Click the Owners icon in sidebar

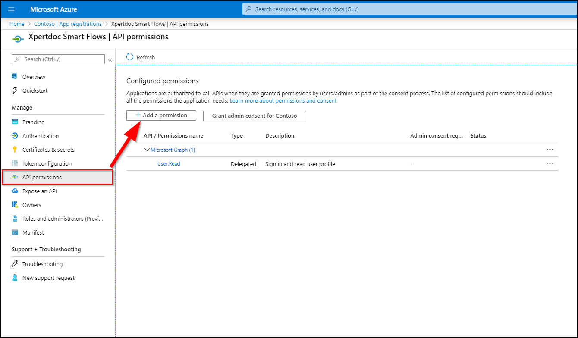14,205
